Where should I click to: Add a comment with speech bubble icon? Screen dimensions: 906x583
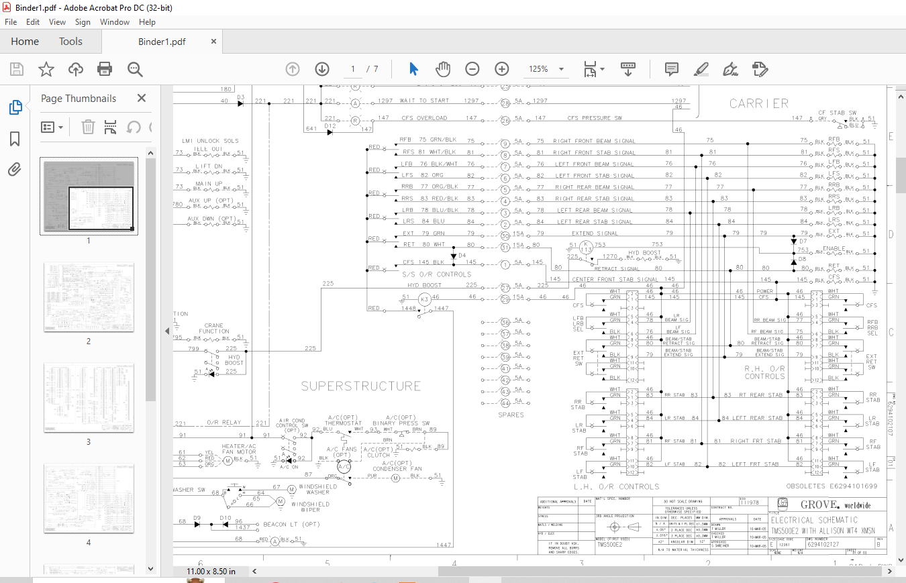(671, 69)
